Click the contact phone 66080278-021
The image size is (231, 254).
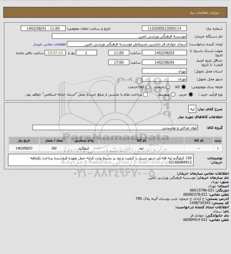(x=195, y=194)
